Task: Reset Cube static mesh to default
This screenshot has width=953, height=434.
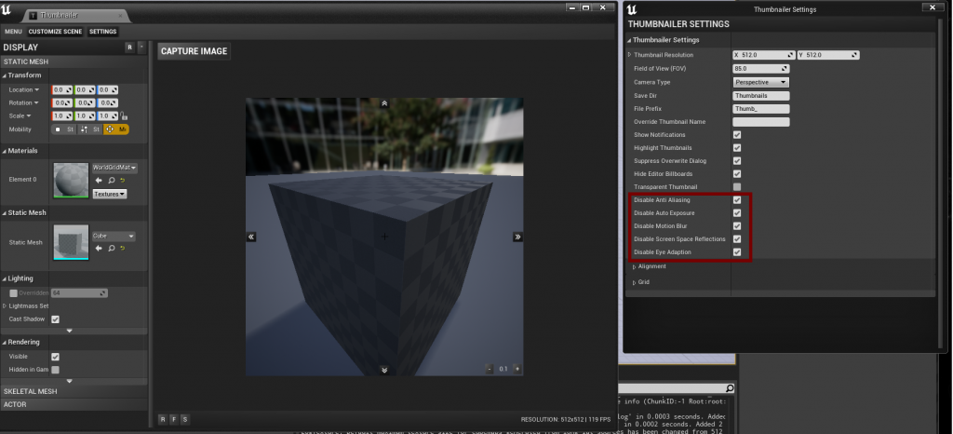Action: tap(123, 249)
